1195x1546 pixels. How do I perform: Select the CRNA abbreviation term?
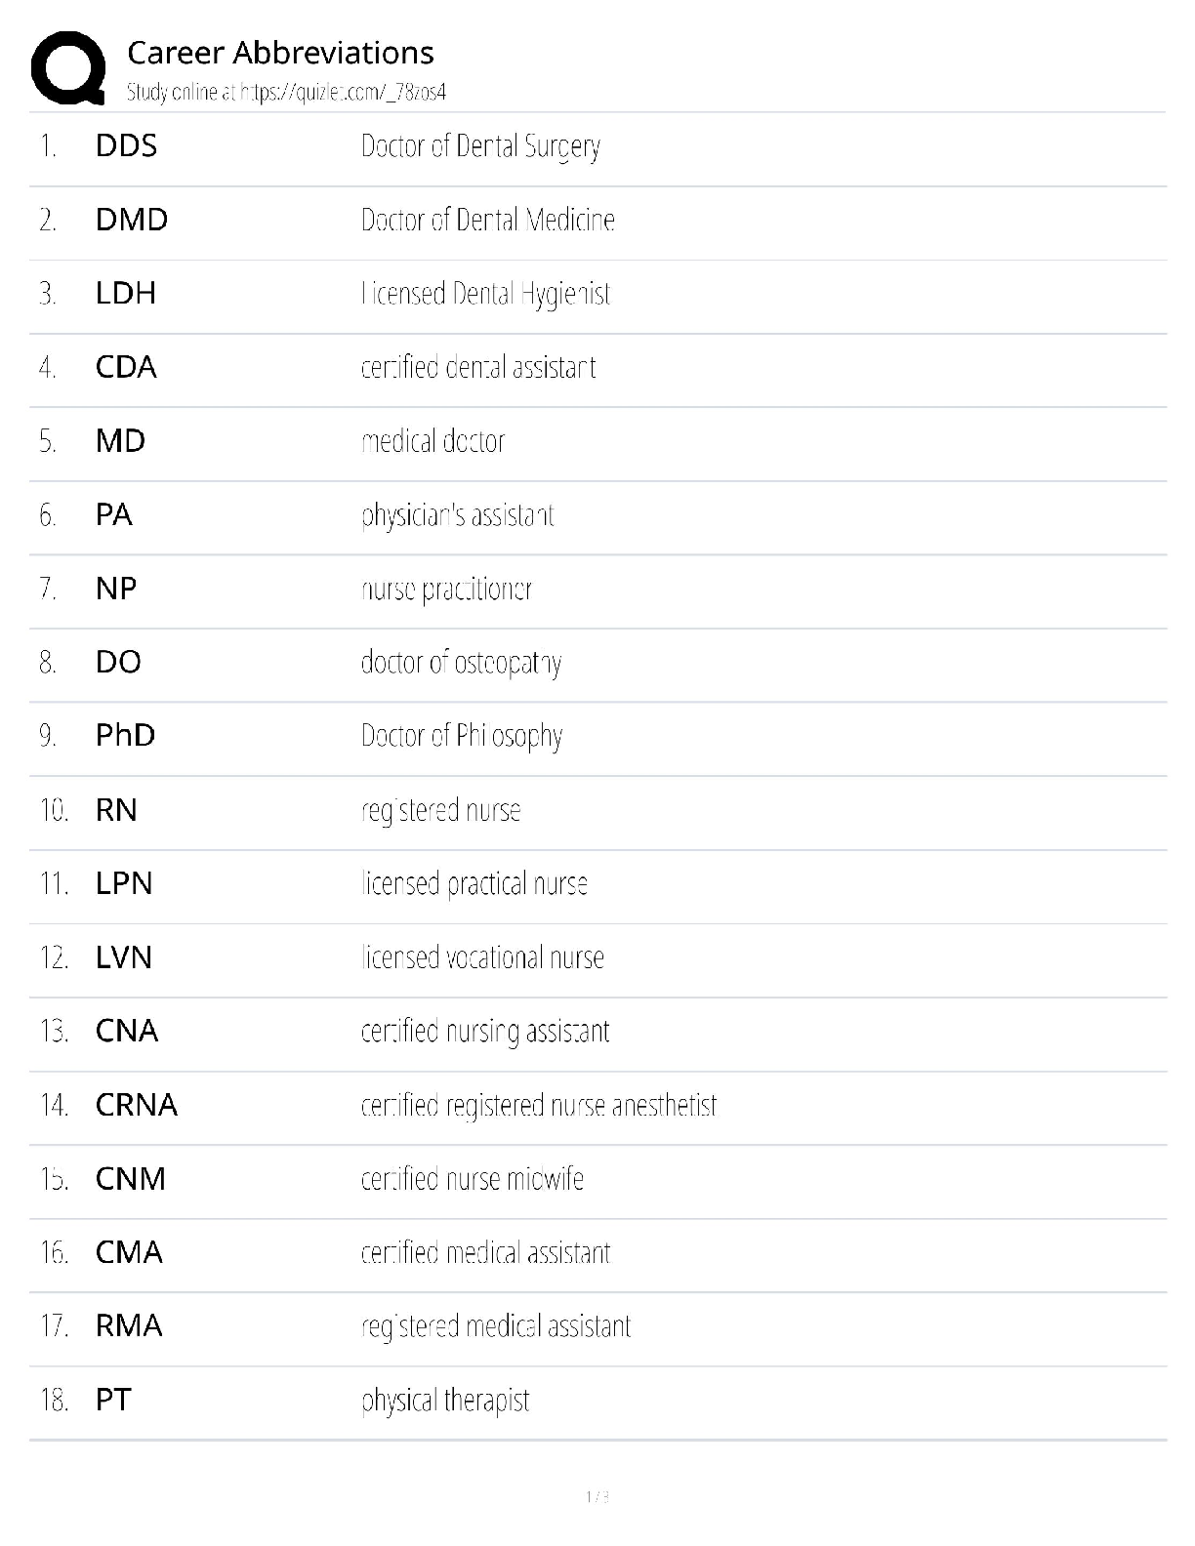[136, 1105]
